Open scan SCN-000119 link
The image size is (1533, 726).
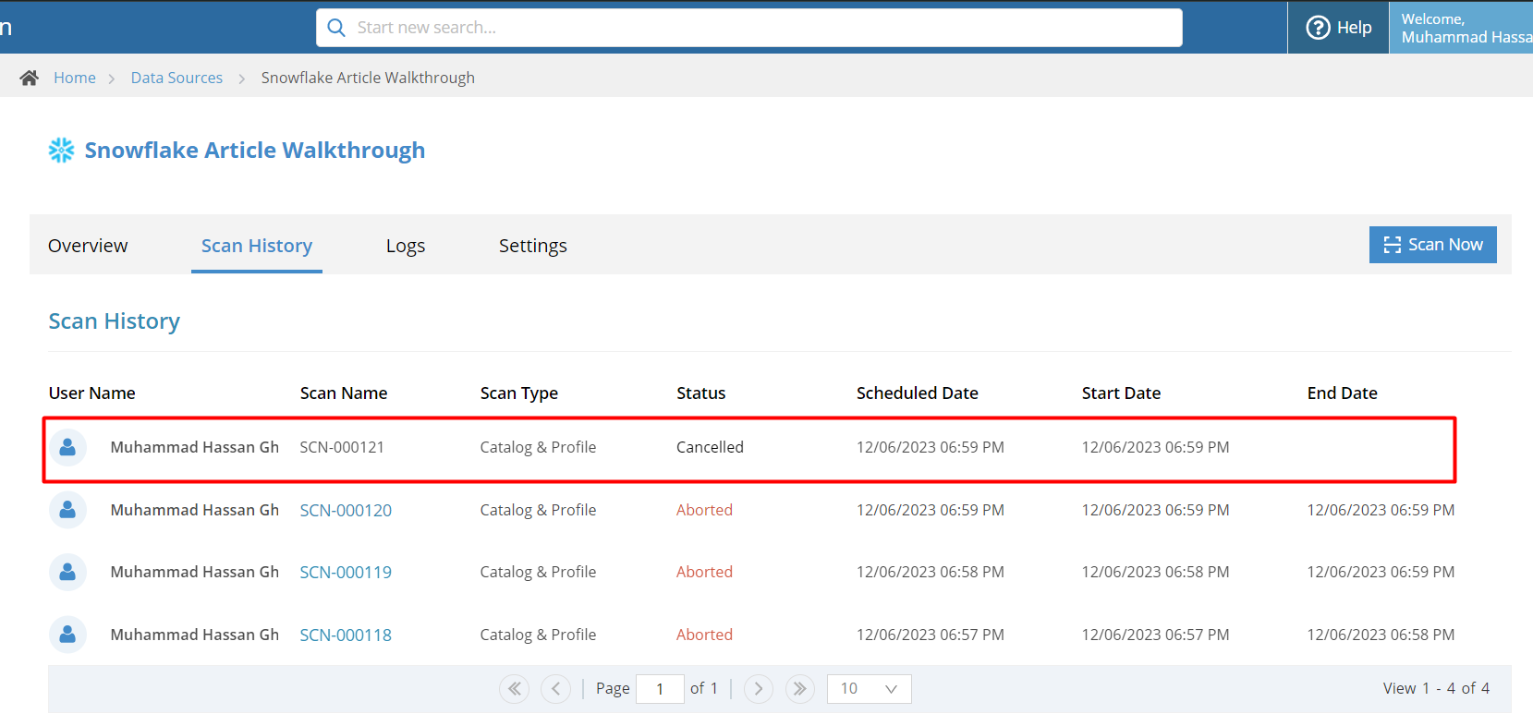(x=346, y=572)
